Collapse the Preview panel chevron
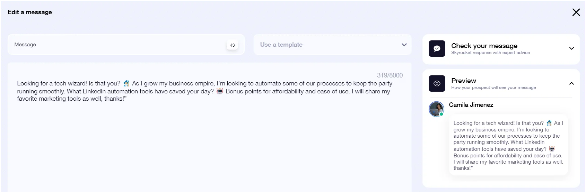 (571, 83)
